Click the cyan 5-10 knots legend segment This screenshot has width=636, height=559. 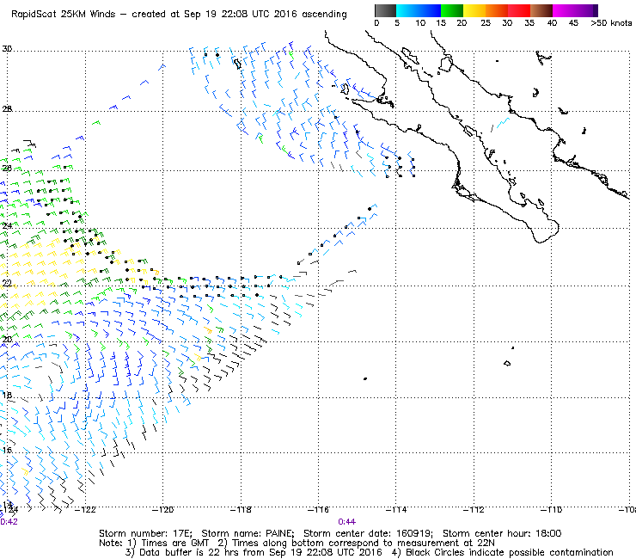tap(407, 10)
